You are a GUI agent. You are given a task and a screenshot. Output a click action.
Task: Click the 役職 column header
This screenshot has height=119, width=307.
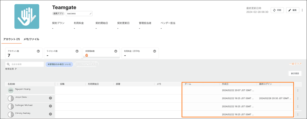point(62,84)
